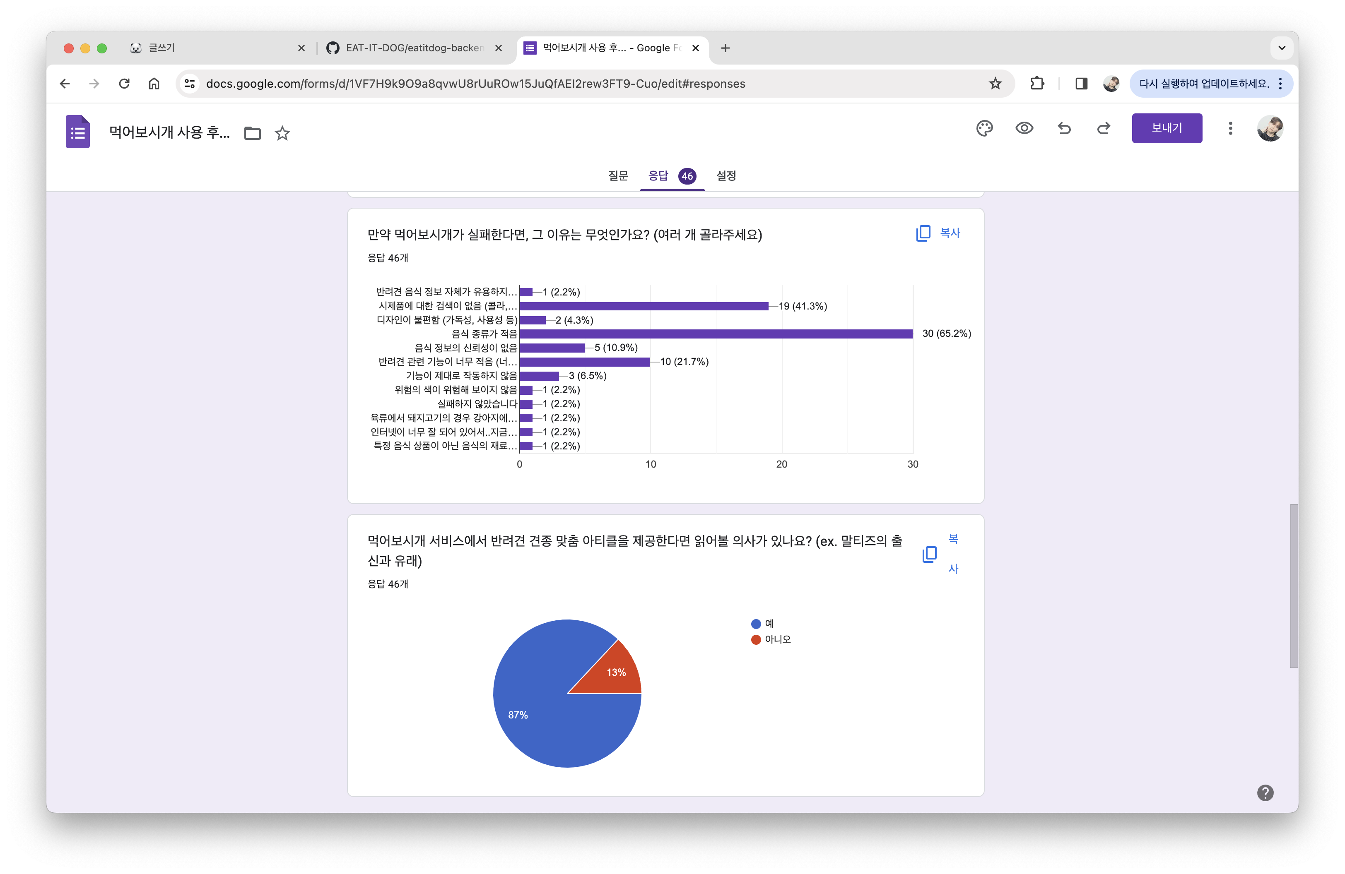The width and height of the screenshot is (1345, 874).
Task: Switch to the 설정 tab
Action: pos(726,175)
